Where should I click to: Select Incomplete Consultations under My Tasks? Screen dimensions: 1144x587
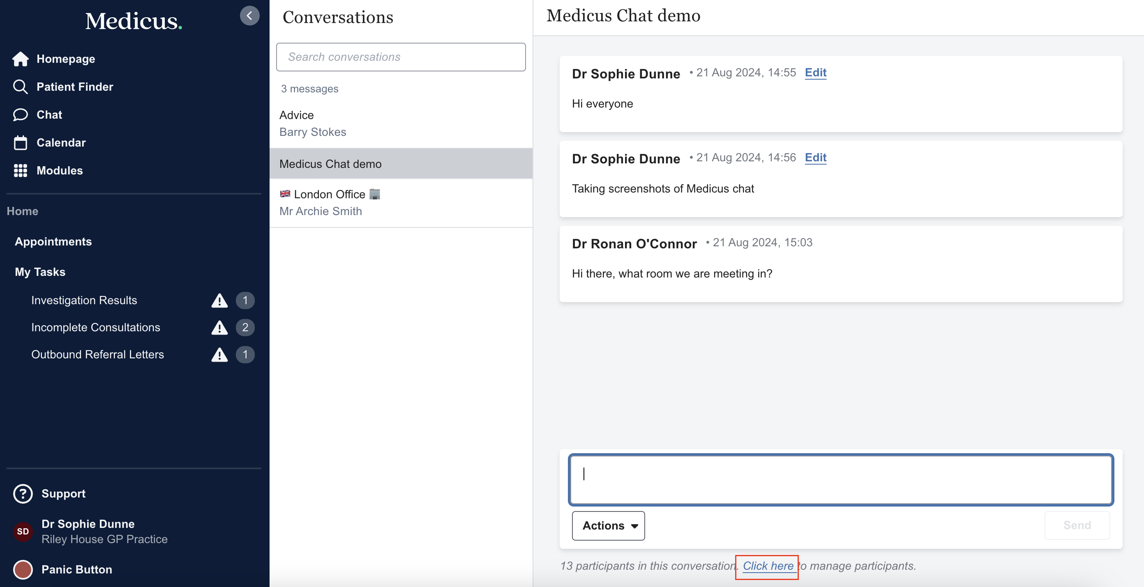coord(95,328)
